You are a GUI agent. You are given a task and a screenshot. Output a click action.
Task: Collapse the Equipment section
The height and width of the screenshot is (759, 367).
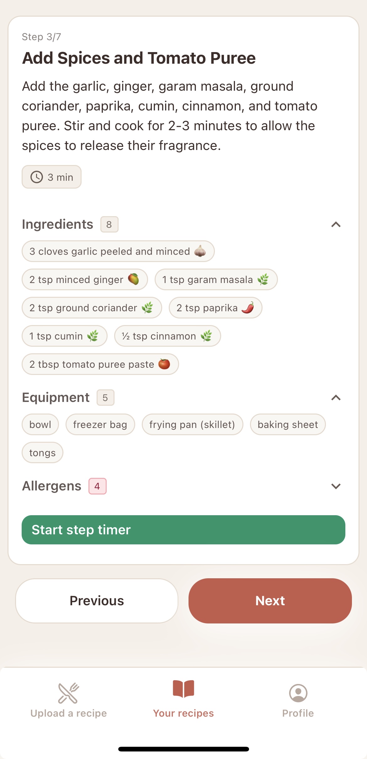(x=336, y=398)
